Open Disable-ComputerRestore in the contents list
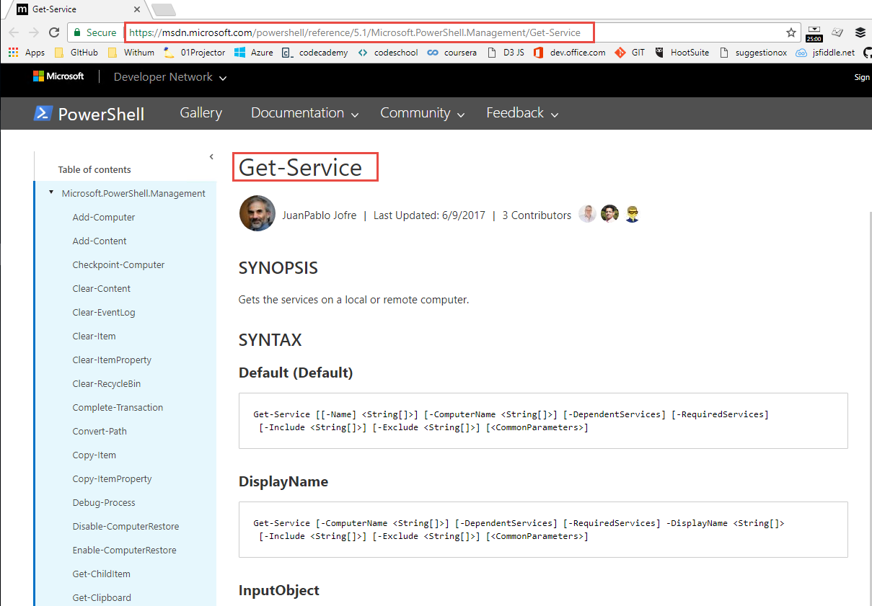Image resolution: width=872 pixels, height=606 pixels. click(125, 526)
